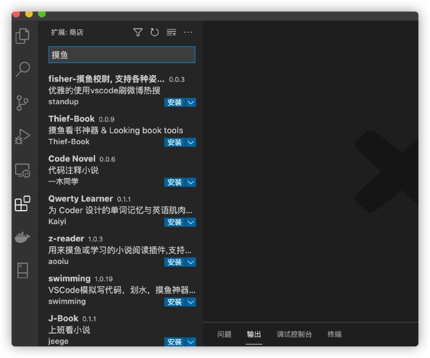The width and height of the screenshot is (430, 358).
Task: Filter extensions with the funnel icon
Action: (x=138, y=32)
